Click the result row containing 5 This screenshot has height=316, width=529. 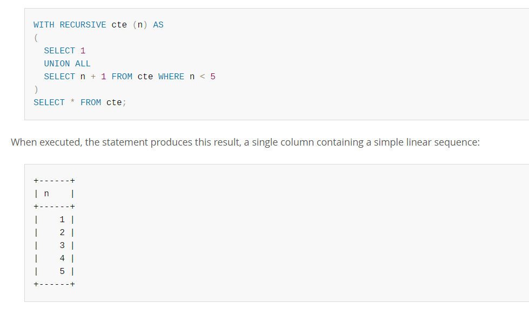pyautogui.click(x=55, y=272)
